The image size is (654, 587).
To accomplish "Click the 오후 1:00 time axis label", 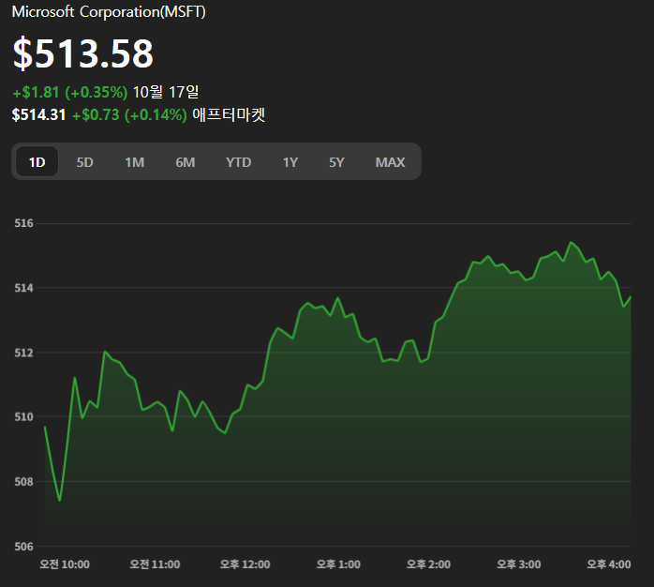I will click(x=338, y=564).
